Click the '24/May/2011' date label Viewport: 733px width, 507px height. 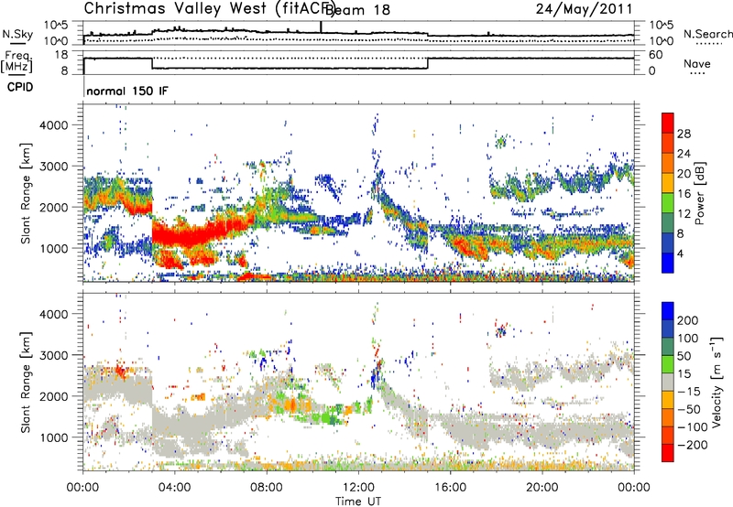584,8
